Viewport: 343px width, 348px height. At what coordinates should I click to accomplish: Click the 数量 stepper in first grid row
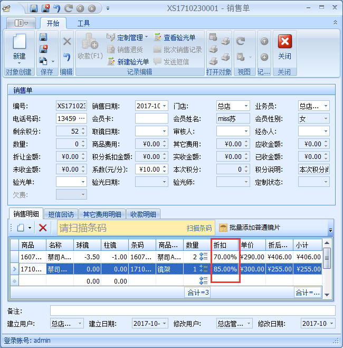pyautogui.click(x=204, y=257)
